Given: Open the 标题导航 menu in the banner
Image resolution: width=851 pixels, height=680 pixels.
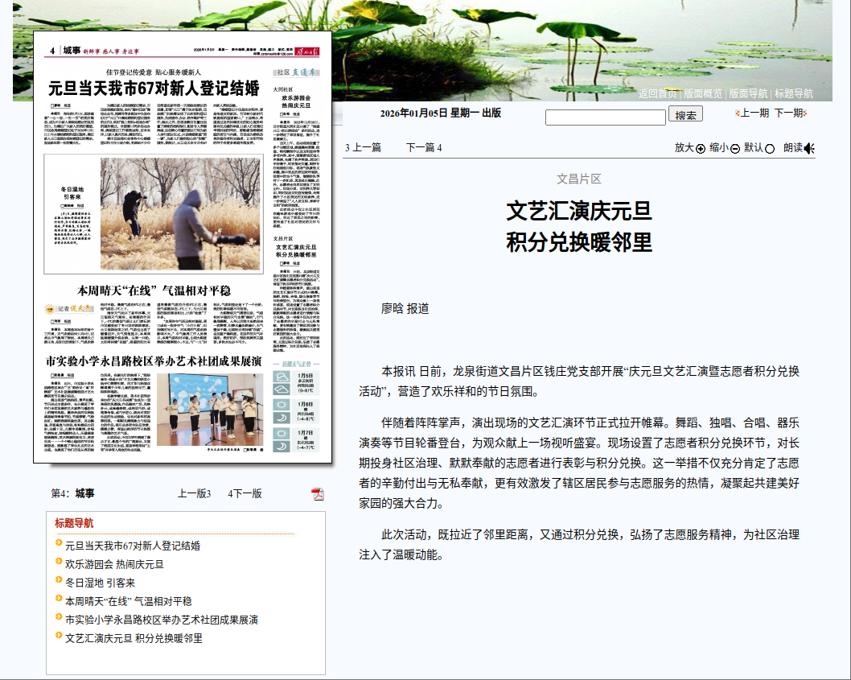Looking at the screenshot, I should pos(793,93).
